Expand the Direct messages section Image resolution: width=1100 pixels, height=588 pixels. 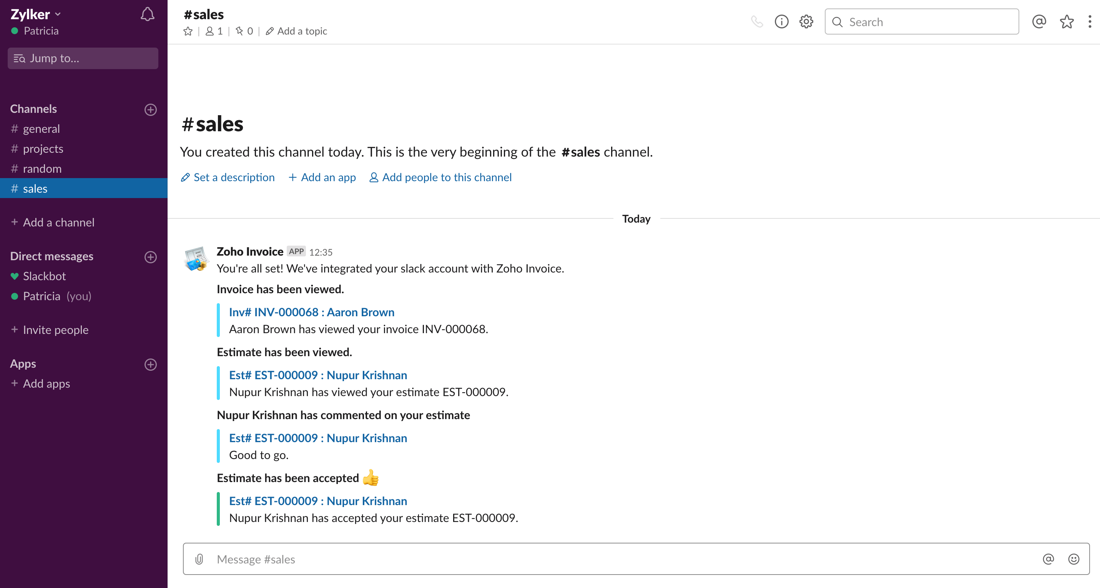click(51, 256)
